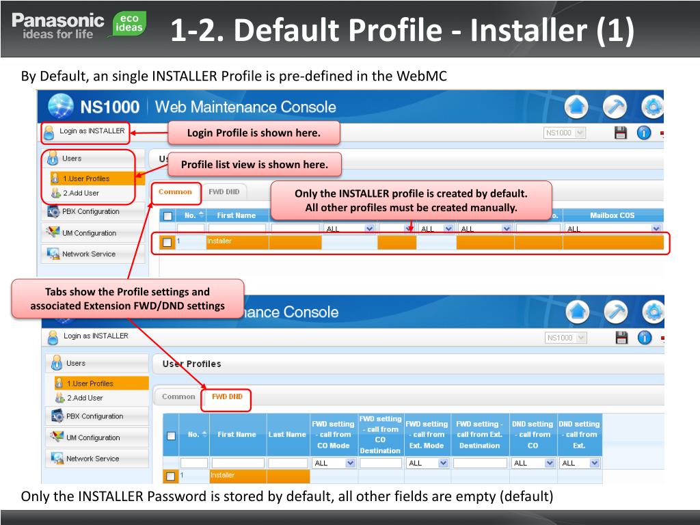700x525 pixels.
Task: Click the hammer tool icon in lower console header
Action: pyautogui.click(x=616, y=312)
